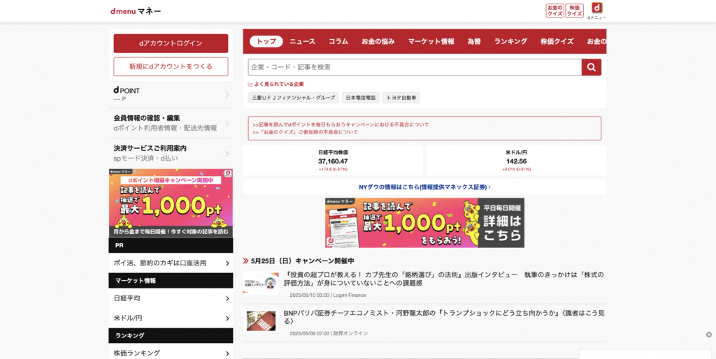Switch to the 株価クイズ tab

(x=557, y=41)
